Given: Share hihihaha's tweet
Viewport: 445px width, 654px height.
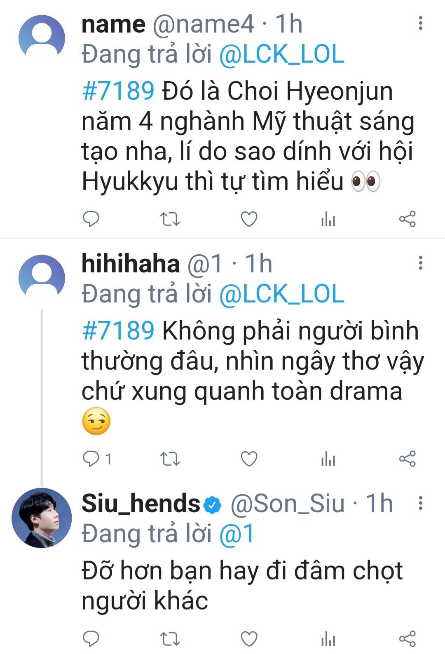Looking at the screenshot, I should pos(407,459).
